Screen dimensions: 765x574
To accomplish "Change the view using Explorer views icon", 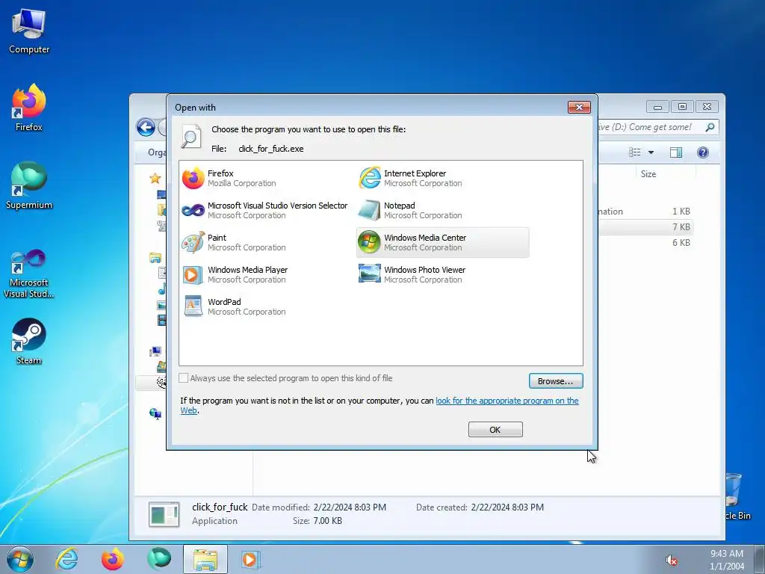I will [635, 152].
